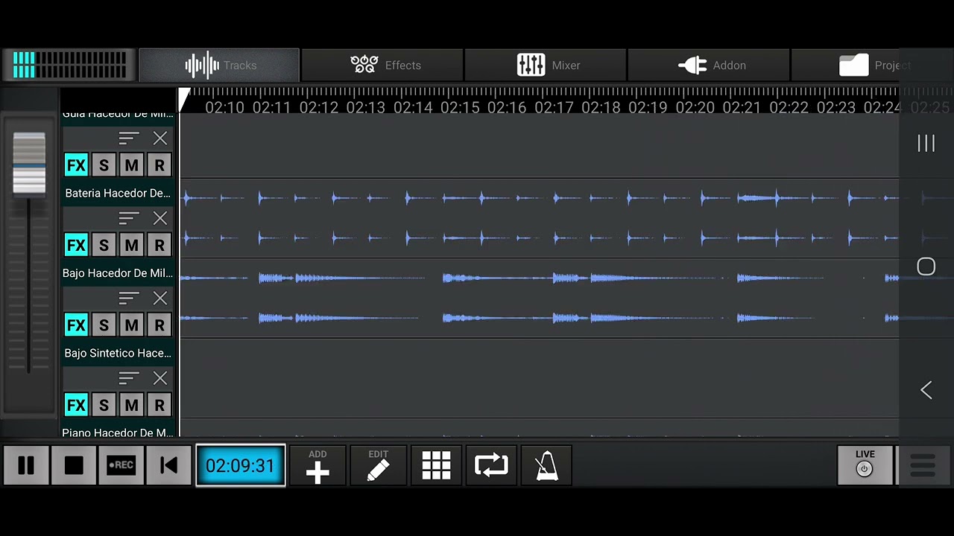Image resolution: width=954 pixels, height=536 pixels.
Task: Pause playback with the pause button
Action: click(x=26, y=465)
